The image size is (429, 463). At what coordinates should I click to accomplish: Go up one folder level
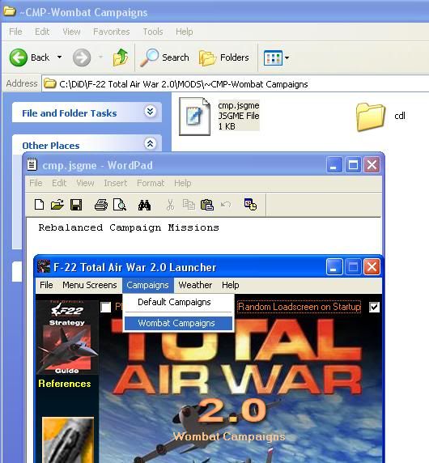click(x=121, y=57)
